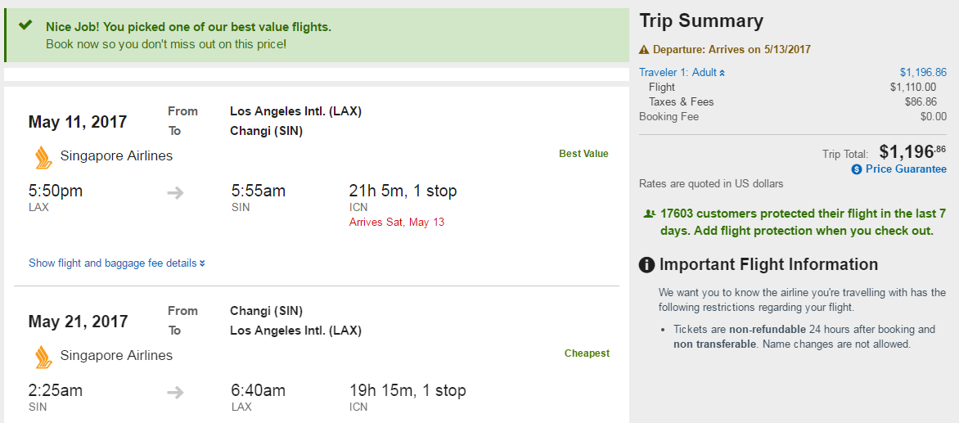Click the May 11, 2017 departure date heading

[78, 122]
